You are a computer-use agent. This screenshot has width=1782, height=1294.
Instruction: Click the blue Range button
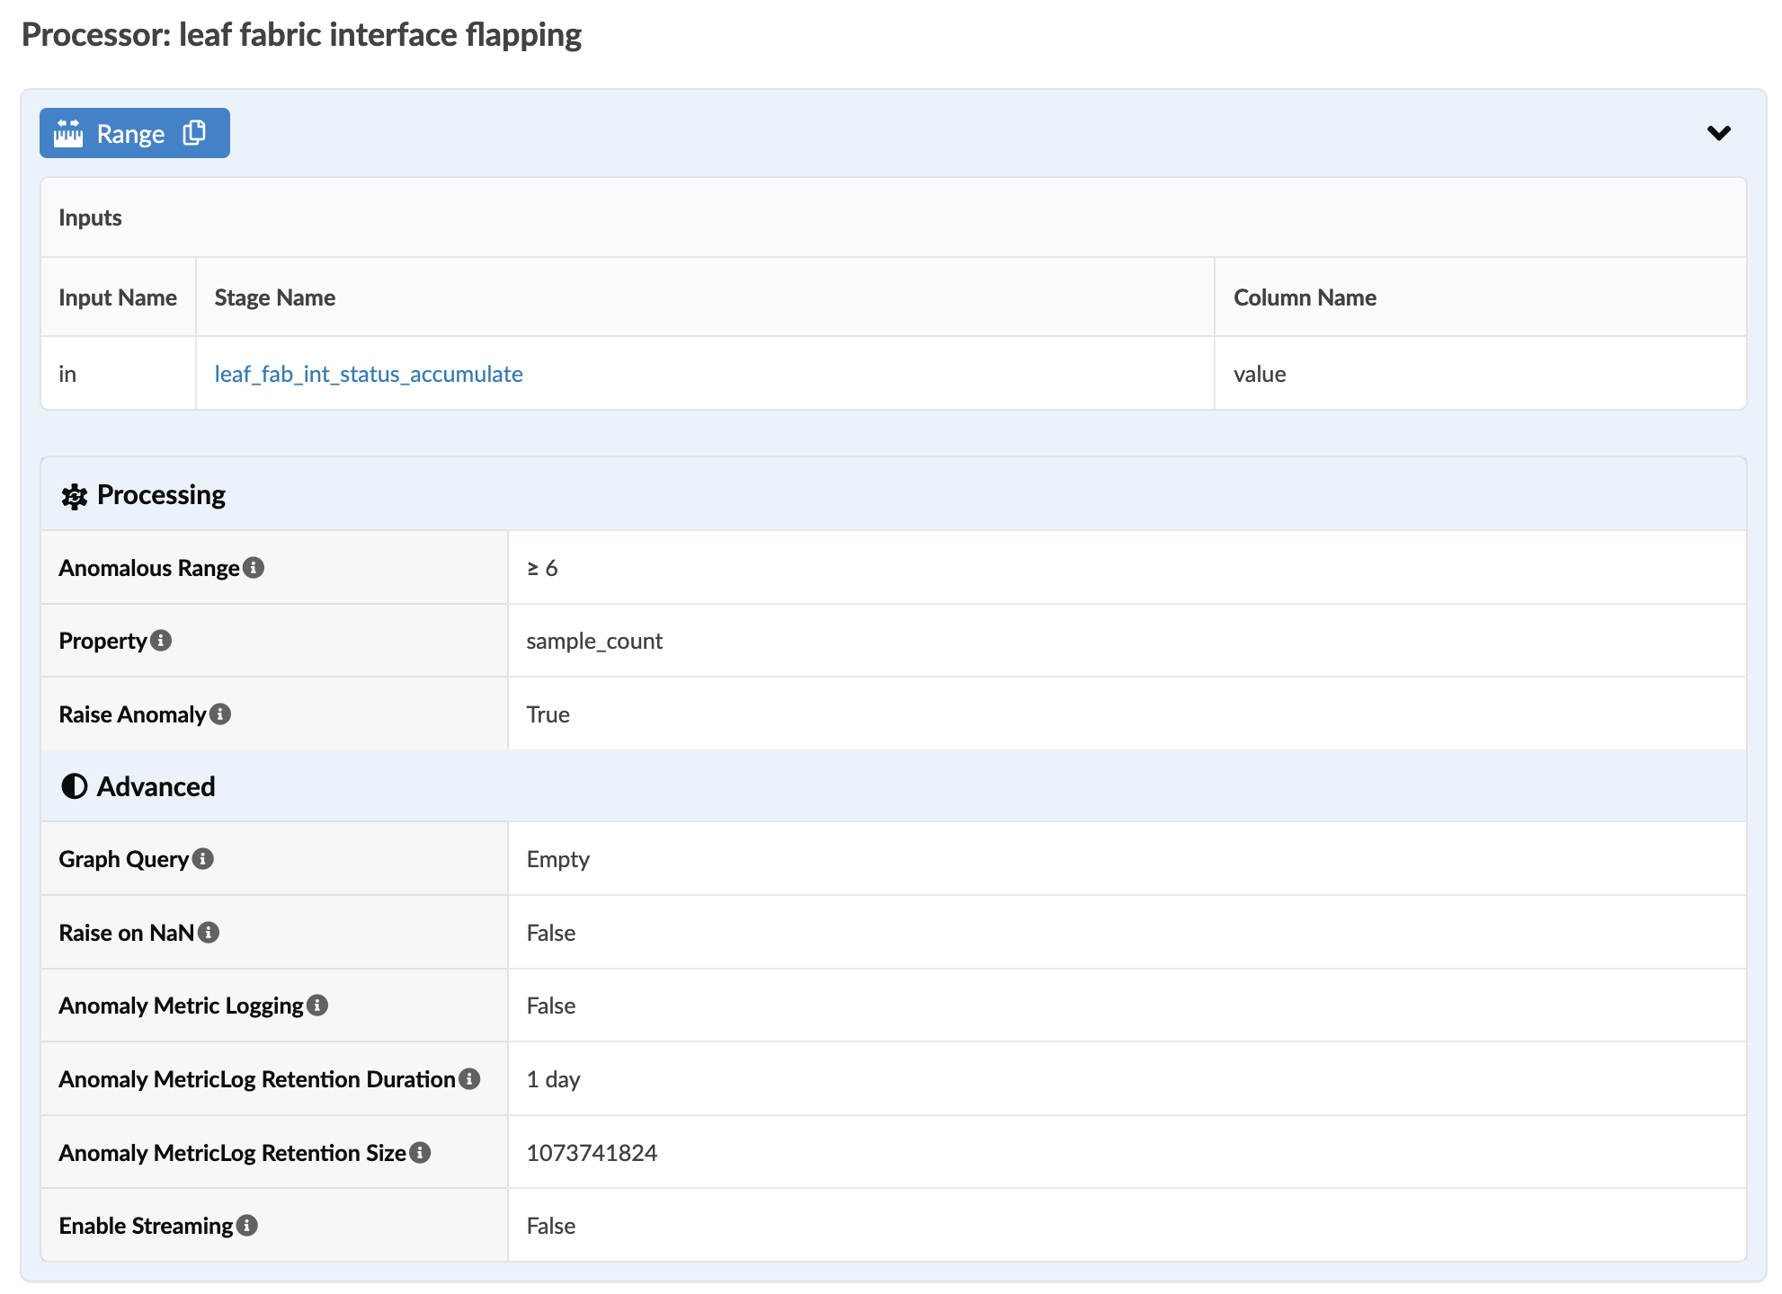pyautogui.click(x=130, y=133)
